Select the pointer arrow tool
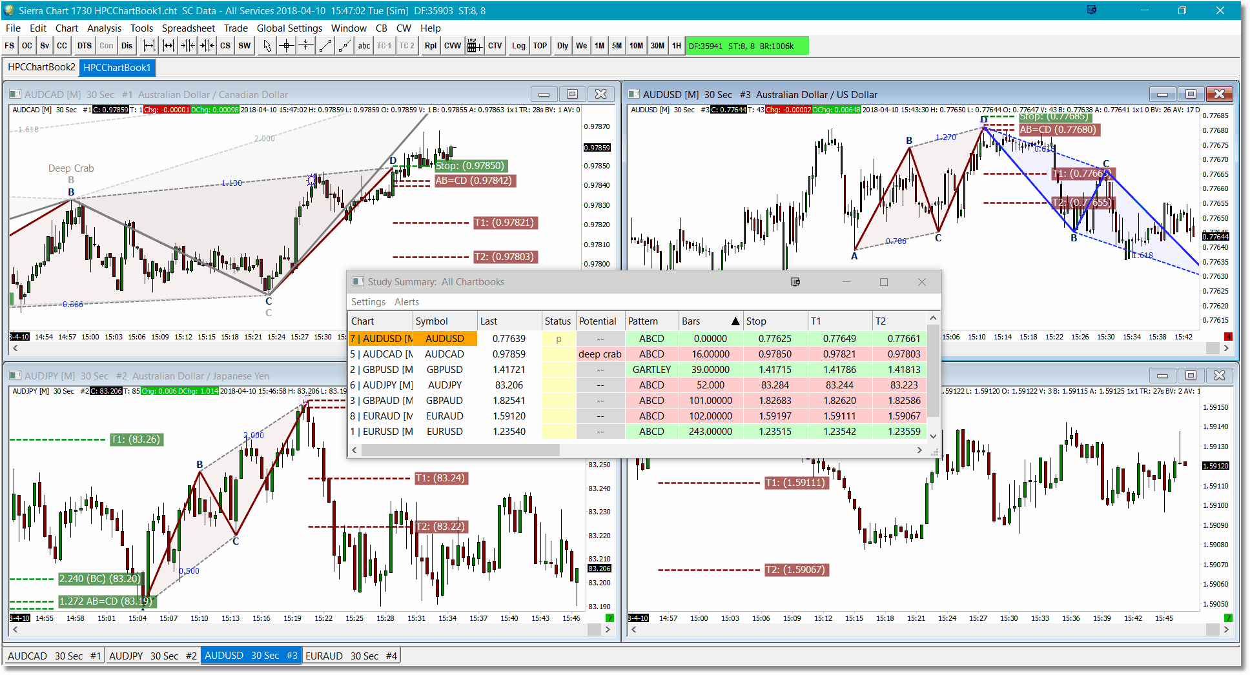Image resolution: width=1250 pixels, height=675 pixels. click(x=267, y=46)
